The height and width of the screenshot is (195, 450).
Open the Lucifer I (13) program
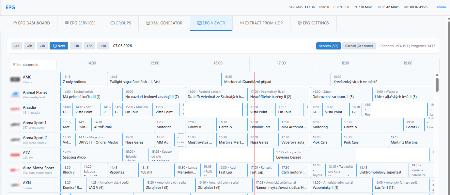coord(401,185)
